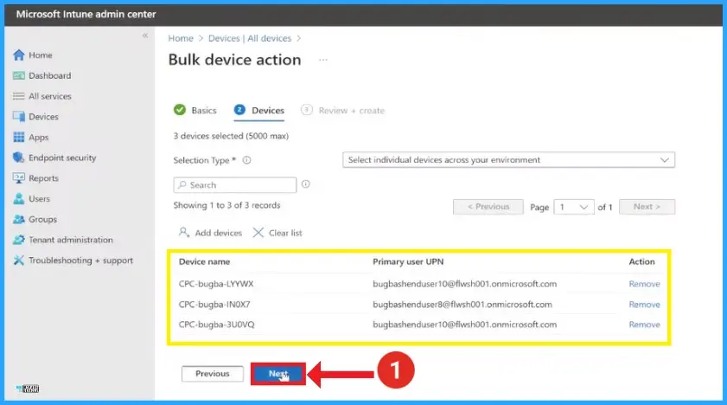
Task: Open the Endpoint security shield icon
Action: coord(18,157)
